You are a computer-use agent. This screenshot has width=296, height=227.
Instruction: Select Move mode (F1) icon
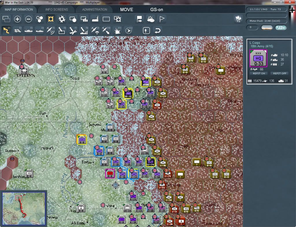pos(6,30)
